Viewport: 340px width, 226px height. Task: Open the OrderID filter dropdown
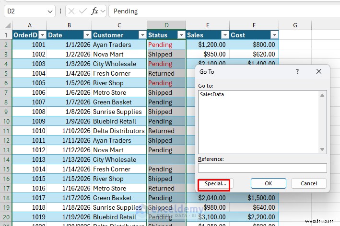click(x=43, y=35)
